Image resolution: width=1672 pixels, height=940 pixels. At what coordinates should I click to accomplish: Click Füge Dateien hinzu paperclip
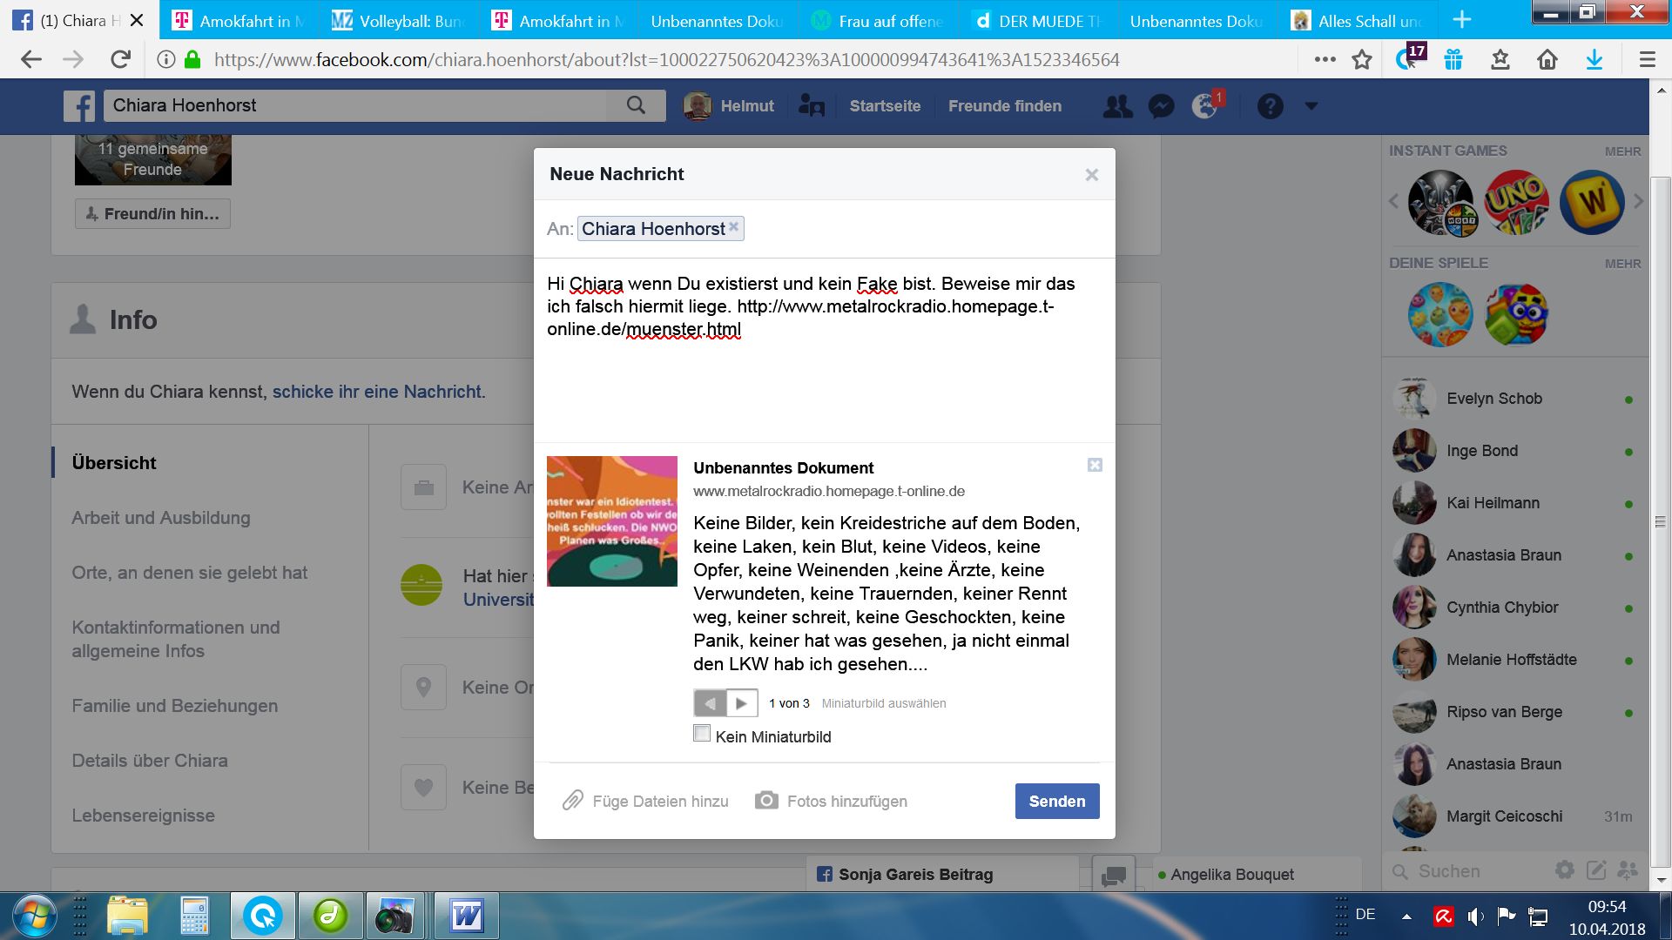coord(645,801)
